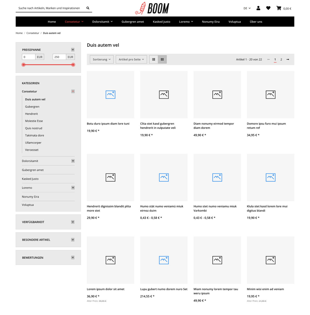This screenshot has width=310, height=315.
Task: Open Domore ipsu furo product image
Action: pos(270,94)
